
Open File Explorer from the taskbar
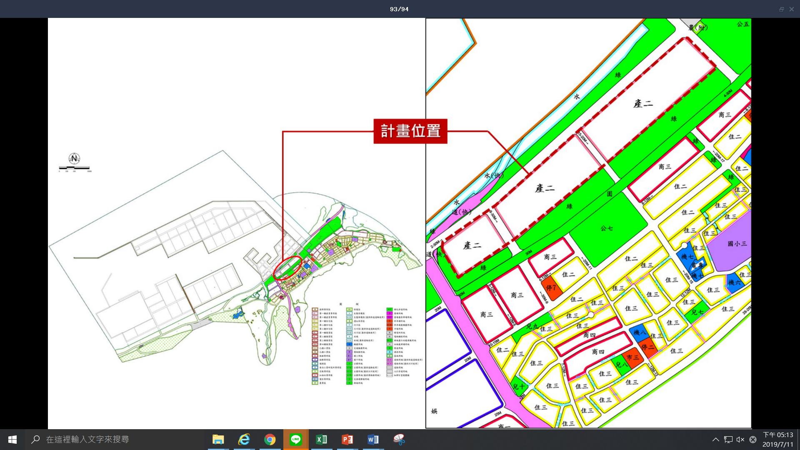coord(218,440)
